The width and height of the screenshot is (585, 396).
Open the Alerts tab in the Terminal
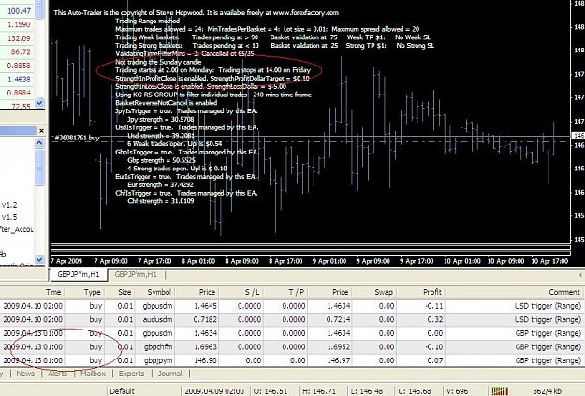point(58,374)
